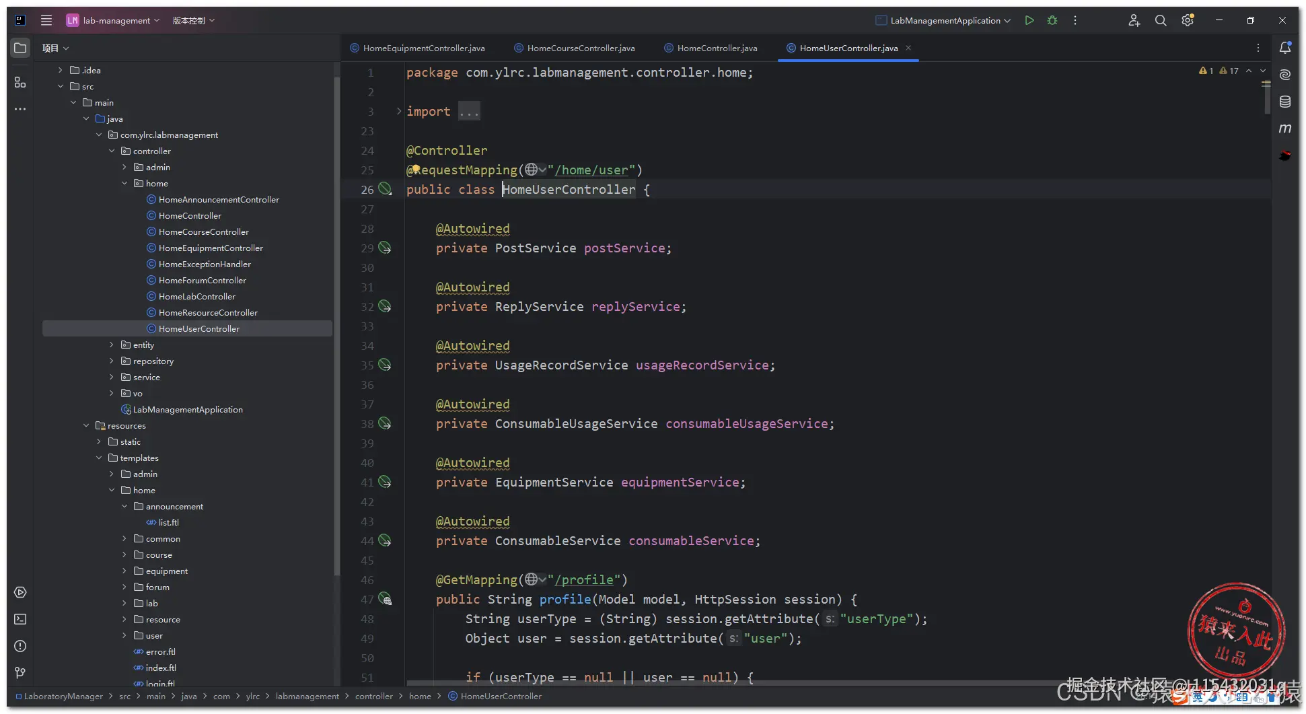Unfold the collapsed import block
The height and width of the screenshot is (714, 1306).
399,111
